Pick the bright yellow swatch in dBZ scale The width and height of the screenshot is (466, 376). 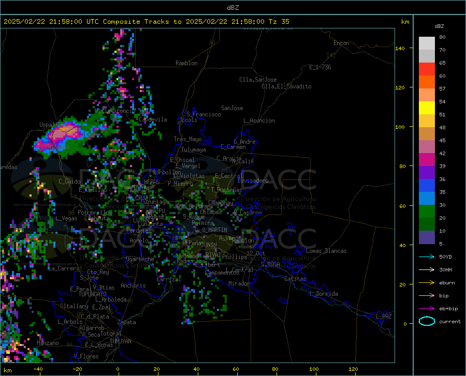(x=427, y=108)
